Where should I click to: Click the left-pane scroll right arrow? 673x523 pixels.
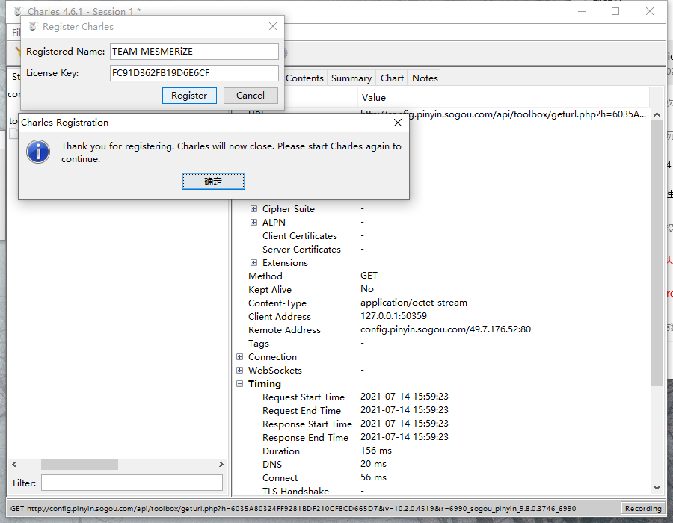(x=221, y=464)
